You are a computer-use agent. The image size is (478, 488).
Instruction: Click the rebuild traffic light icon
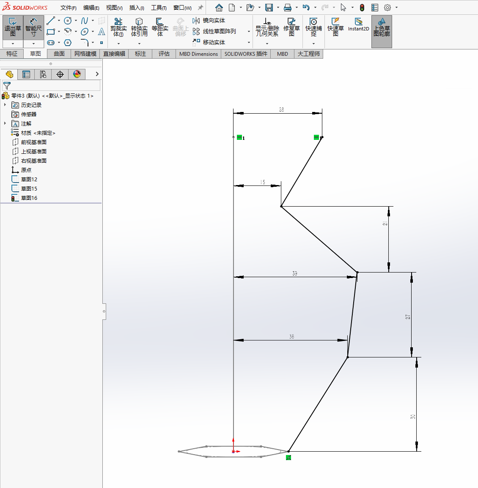pos(362,8)
